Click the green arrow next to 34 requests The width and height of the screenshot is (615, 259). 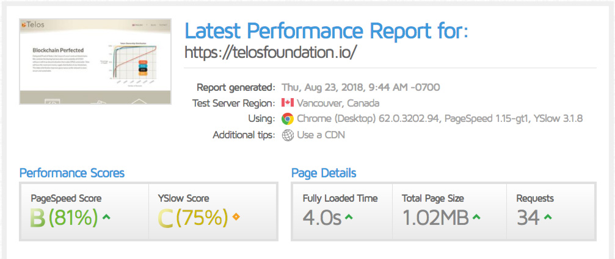pos(548,217)
